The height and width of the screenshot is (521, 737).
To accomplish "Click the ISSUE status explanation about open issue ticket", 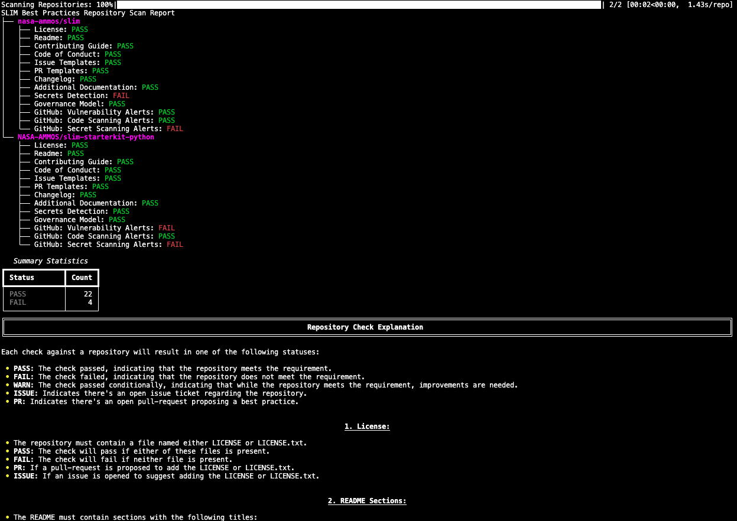I will 160,393.
